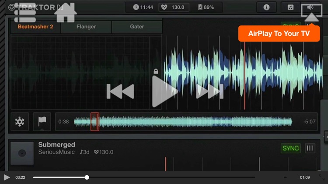The width and height of the screenshot is (328, 184).
Task: Click the 01:09 remaining video time
Action: [x=305, y=177]
